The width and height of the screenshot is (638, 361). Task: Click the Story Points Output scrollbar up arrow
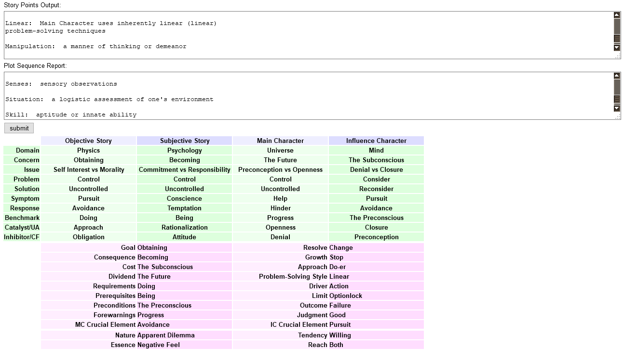pyautogui.click(x=617, y=15)
